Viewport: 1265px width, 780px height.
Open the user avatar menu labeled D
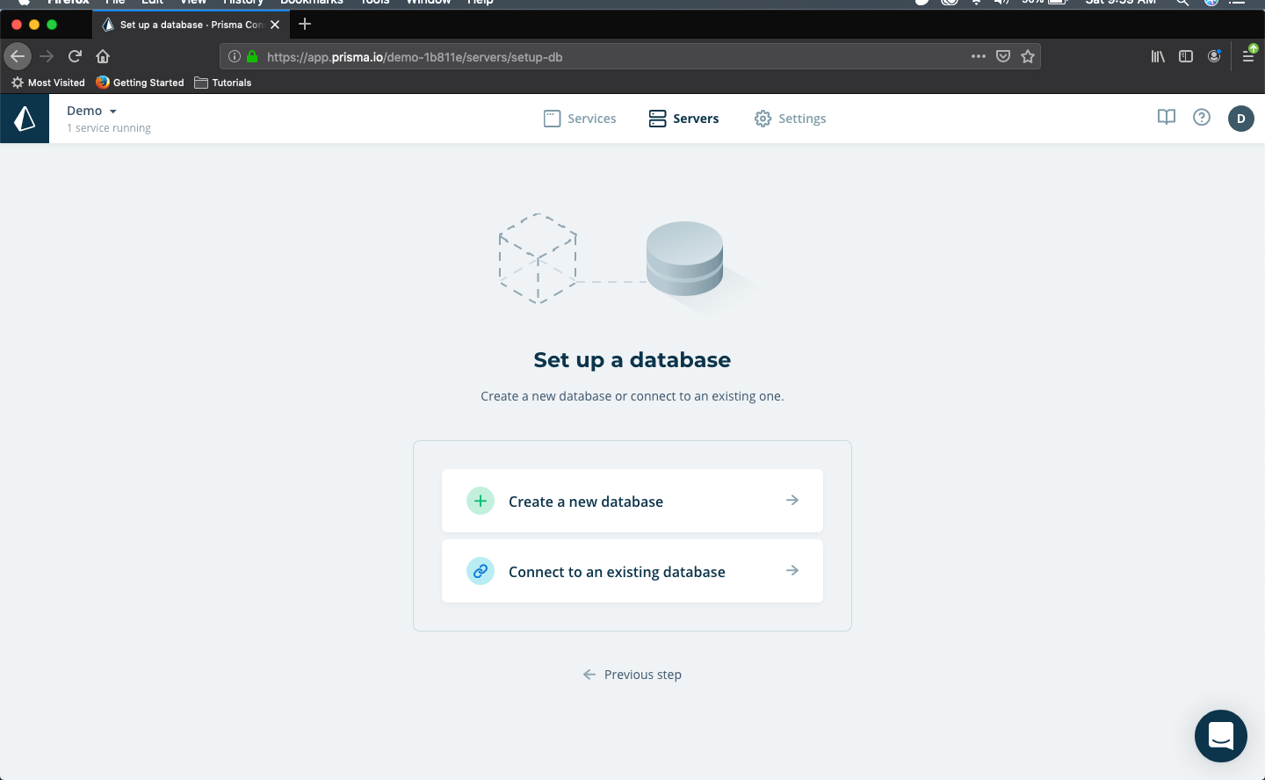pyautogui.click(x=1240, y=119)
